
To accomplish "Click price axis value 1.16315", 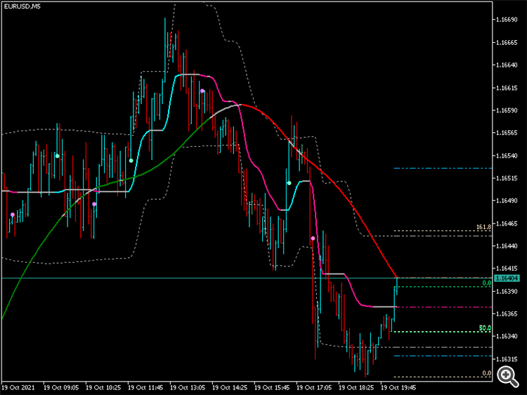I will (x=507, y=359).
